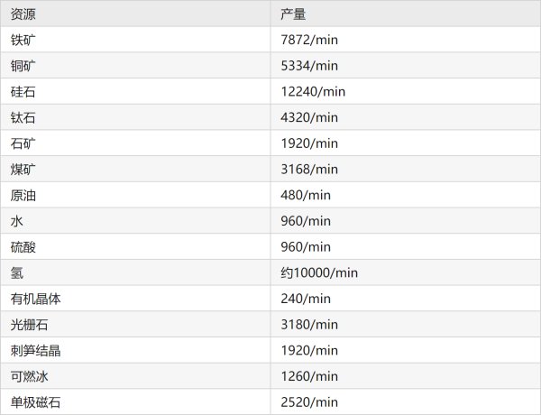Select the 可燃冰 resource cell

click(30, 376)
